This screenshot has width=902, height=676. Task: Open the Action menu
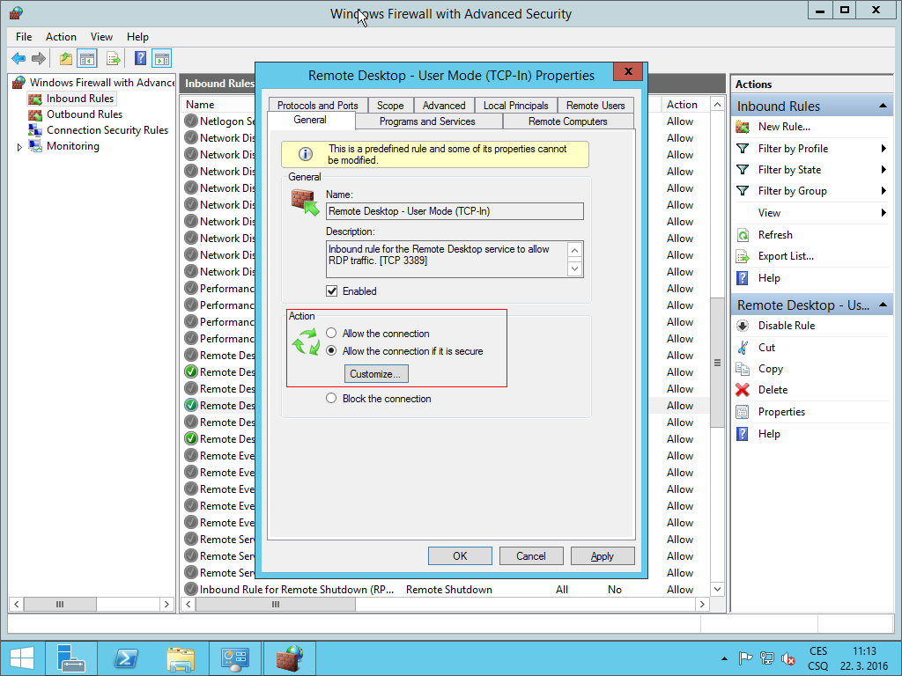point(61,37)
